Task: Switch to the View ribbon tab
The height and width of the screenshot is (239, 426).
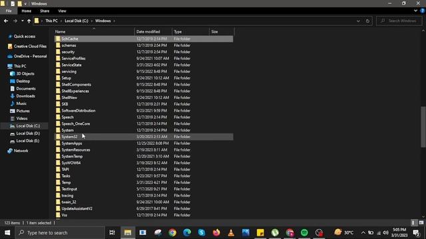Action: pos(62,11)
